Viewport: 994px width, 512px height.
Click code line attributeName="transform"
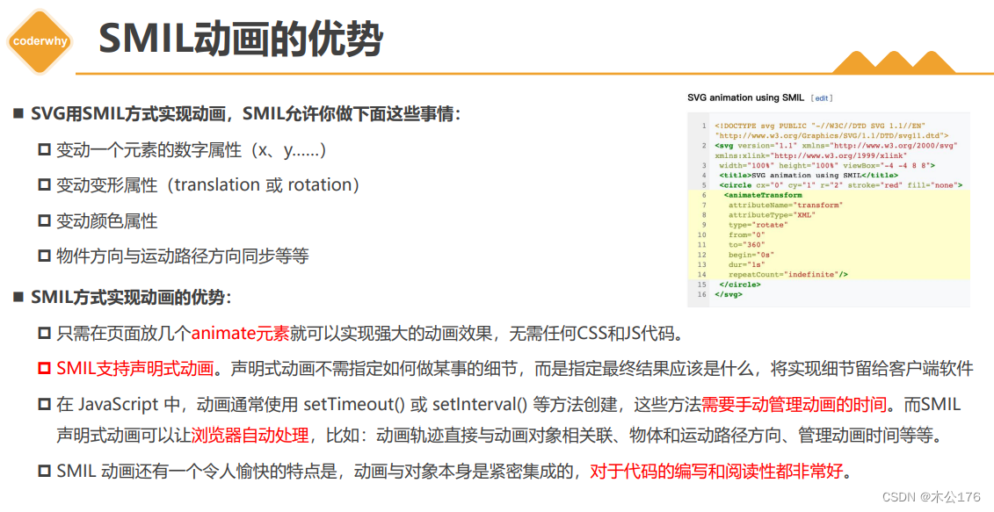(786, 206)
